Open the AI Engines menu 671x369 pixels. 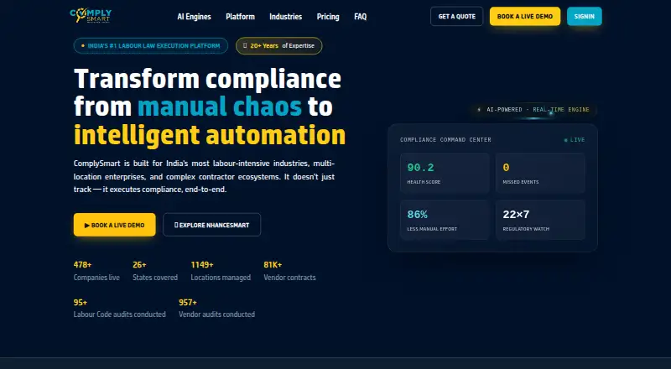(x=194, y=17)
